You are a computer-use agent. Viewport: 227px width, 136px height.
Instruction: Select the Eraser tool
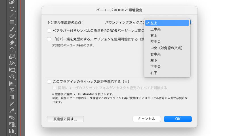click(12, 43)
